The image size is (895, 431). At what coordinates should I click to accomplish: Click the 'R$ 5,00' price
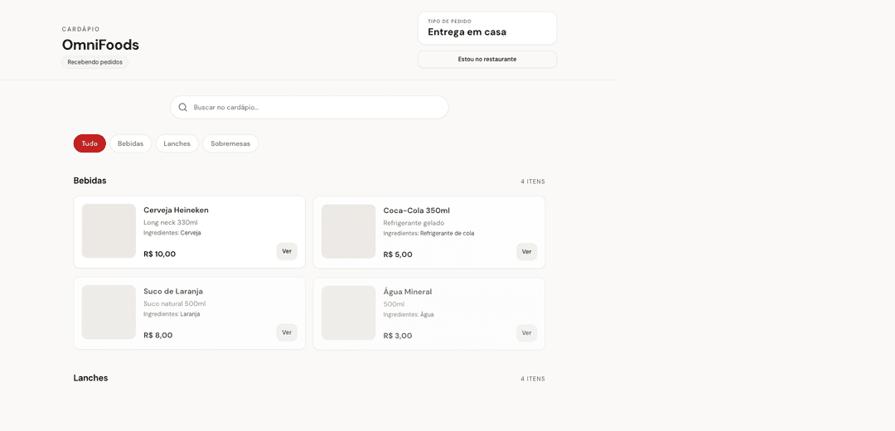click(x=398, y=254)
